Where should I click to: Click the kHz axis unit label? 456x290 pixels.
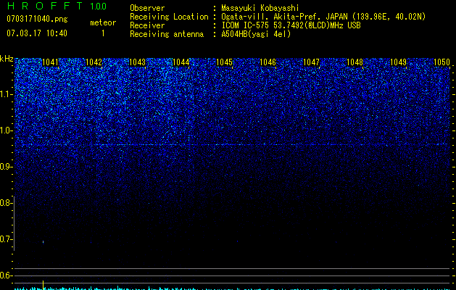coord(7,59)
